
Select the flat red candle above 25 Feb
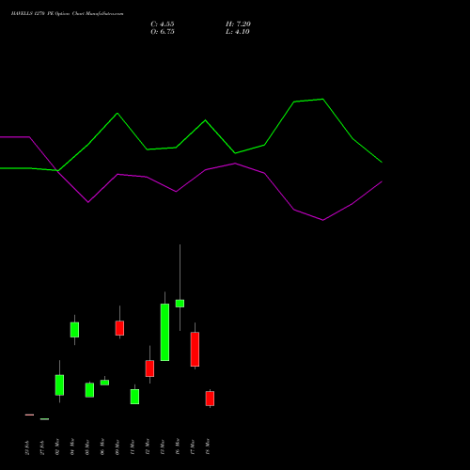point(29,415)
